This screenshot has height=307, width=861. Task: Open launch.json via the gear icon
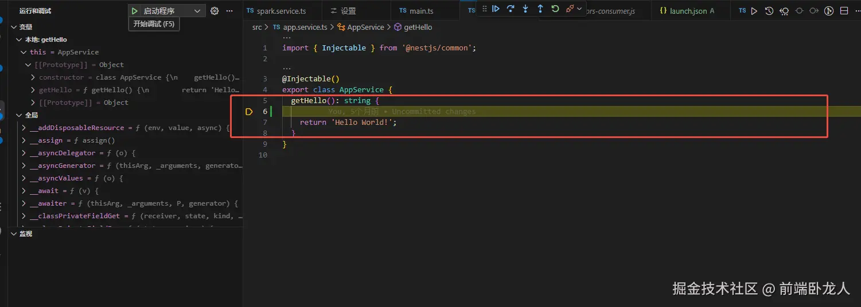(215, 11)
